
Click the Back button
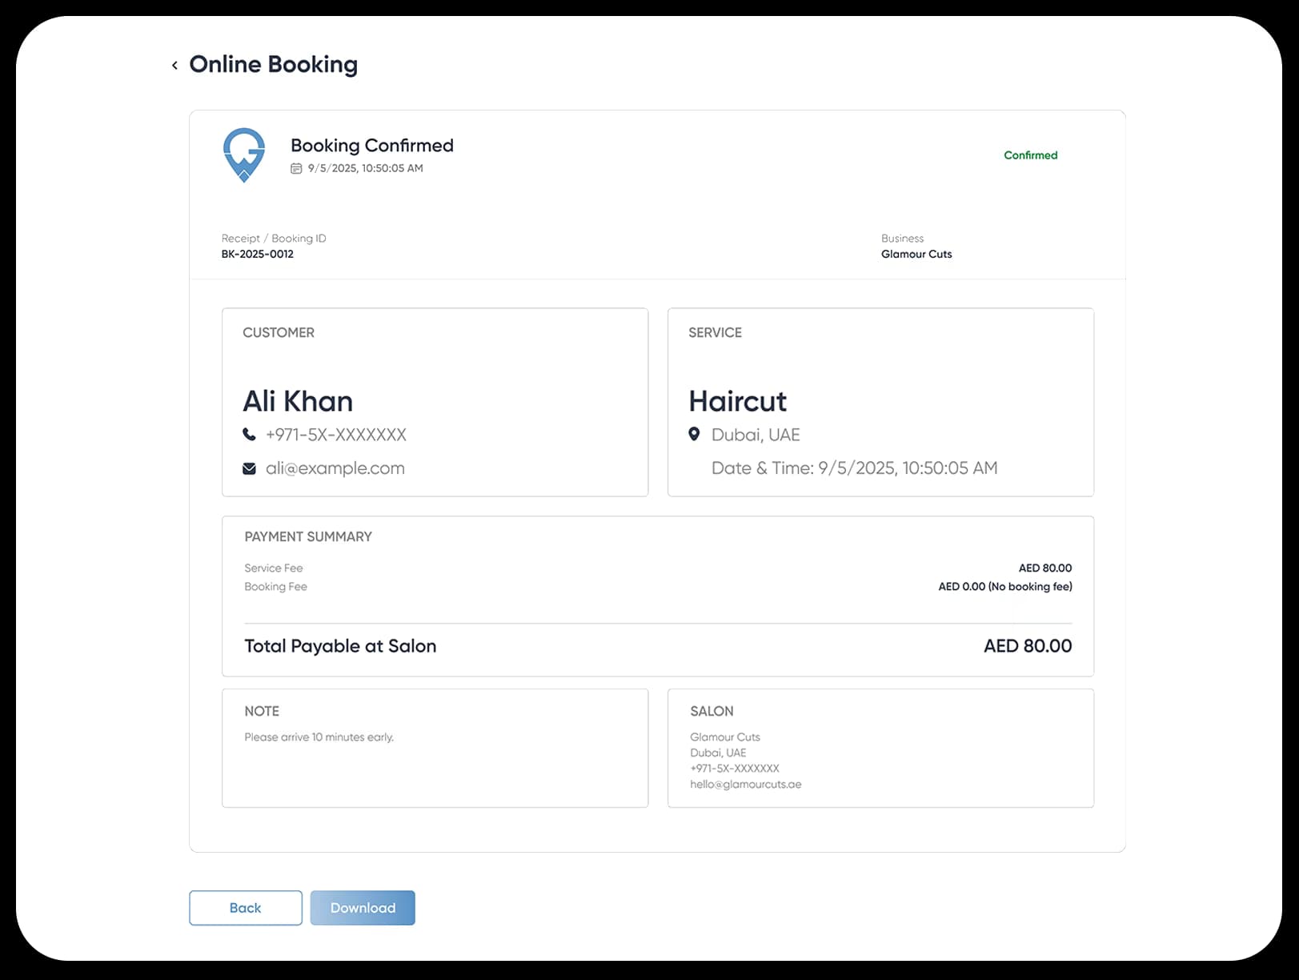(245, 907)
